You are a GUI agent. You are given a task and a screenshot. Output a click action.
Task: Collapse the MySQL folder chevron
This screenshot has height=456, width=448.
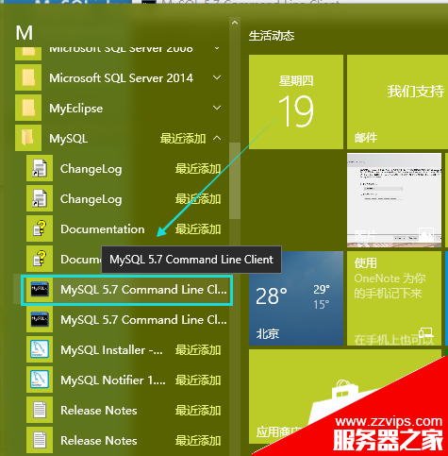pyautogui.click(x=217, y=138)
